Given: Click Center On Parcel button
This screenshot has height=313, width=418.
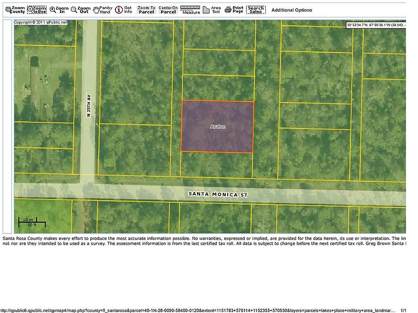Looking at the screenshot, I should click(x=168, y=10).
